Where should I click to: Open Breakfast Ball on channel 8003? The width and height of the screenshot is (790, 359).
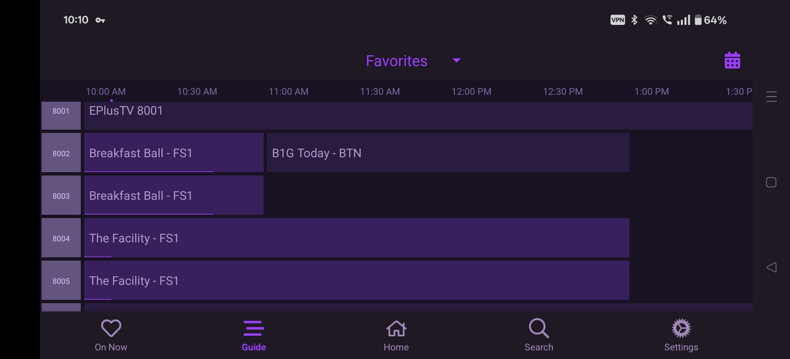click(x=174, y=195)
